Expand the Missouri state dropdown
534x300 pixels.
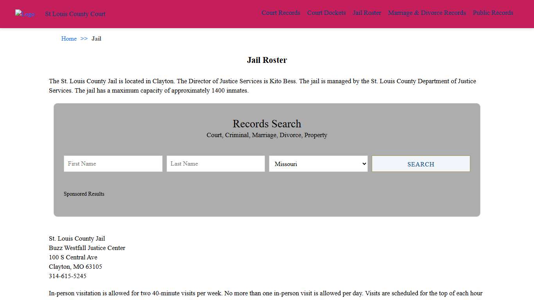318,164
